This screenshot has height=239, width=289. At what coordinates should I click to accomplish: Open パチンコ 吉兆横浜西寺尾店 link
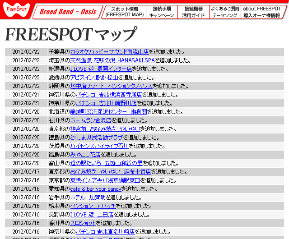coord(109,95)
